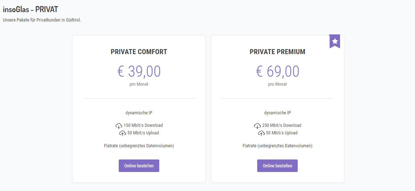Click the 150 Mbit/s Download text
Image resolution: width=415 pixels, height=191 pixels.
point(143,125)
